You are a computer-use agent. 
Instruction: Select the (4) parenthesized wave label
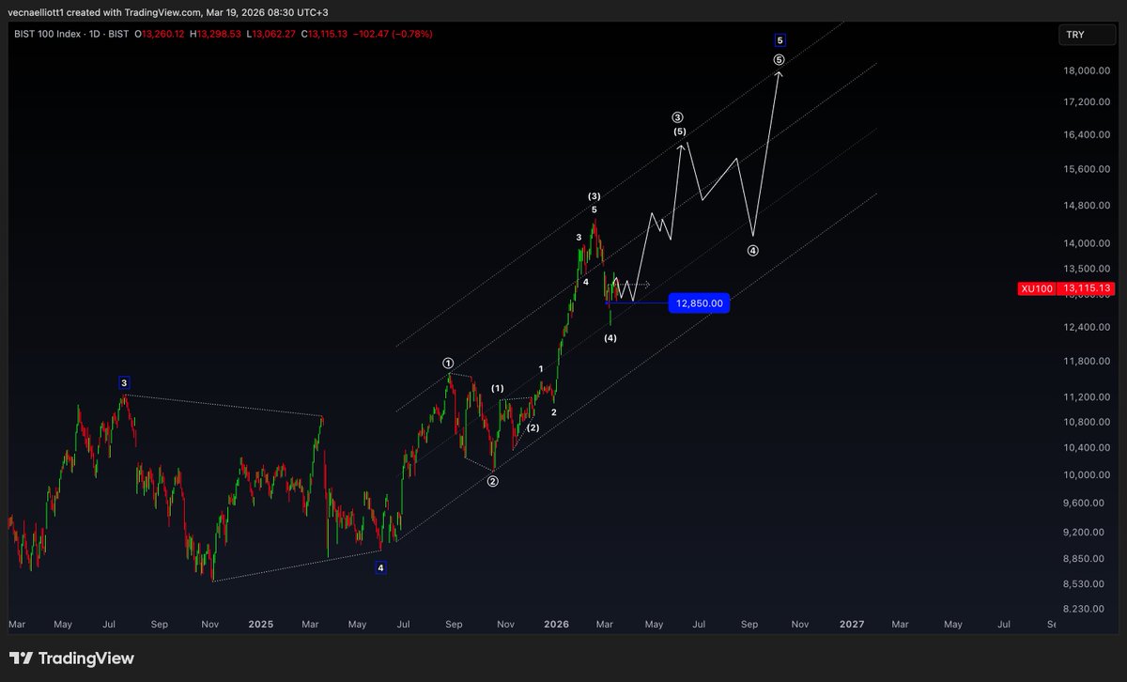tap(610, 337)
